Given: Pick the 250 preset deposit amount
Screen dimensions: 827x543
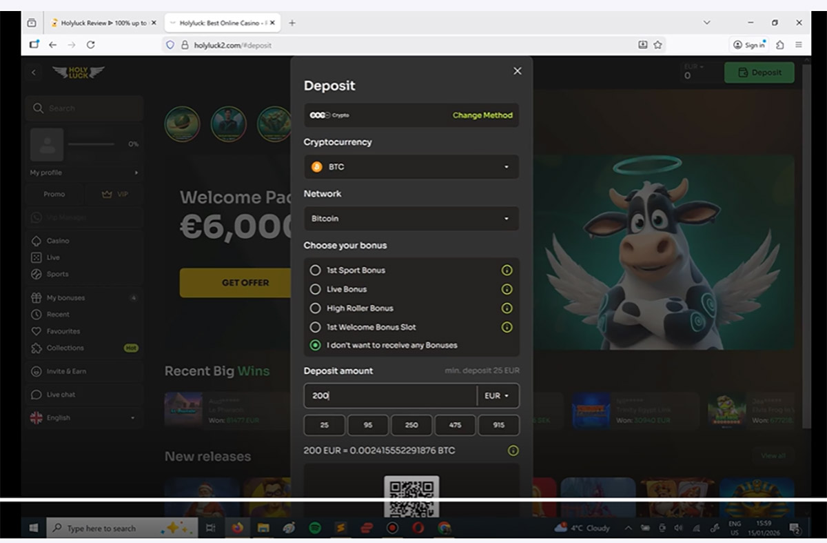Looking at the screenshot, I should [411, 425].
